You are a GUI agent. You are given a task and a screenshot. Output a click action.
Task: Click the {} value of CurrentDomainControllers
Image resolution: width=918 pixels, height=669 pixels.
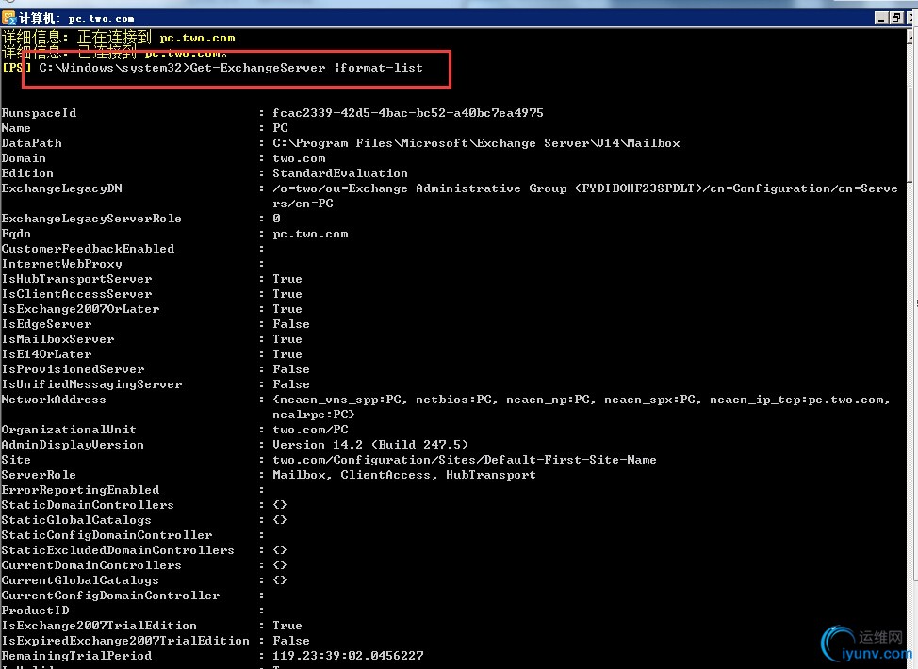point(280,566)
